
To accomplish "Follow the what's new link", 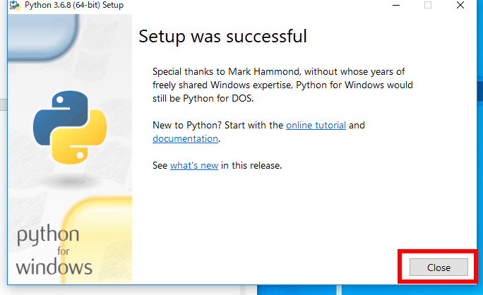I will click(x=194, y=166).
